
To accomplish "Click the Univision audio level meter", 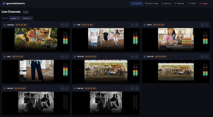I will [x=65, y=38].
